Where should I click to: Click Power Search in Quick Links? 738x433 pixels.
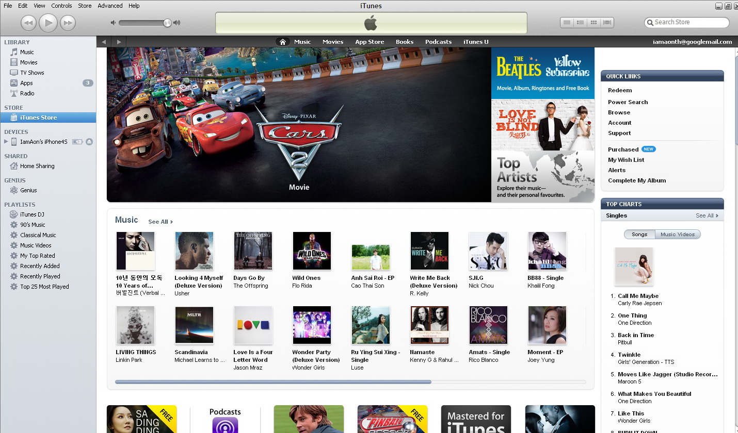(x=628, y=102)
